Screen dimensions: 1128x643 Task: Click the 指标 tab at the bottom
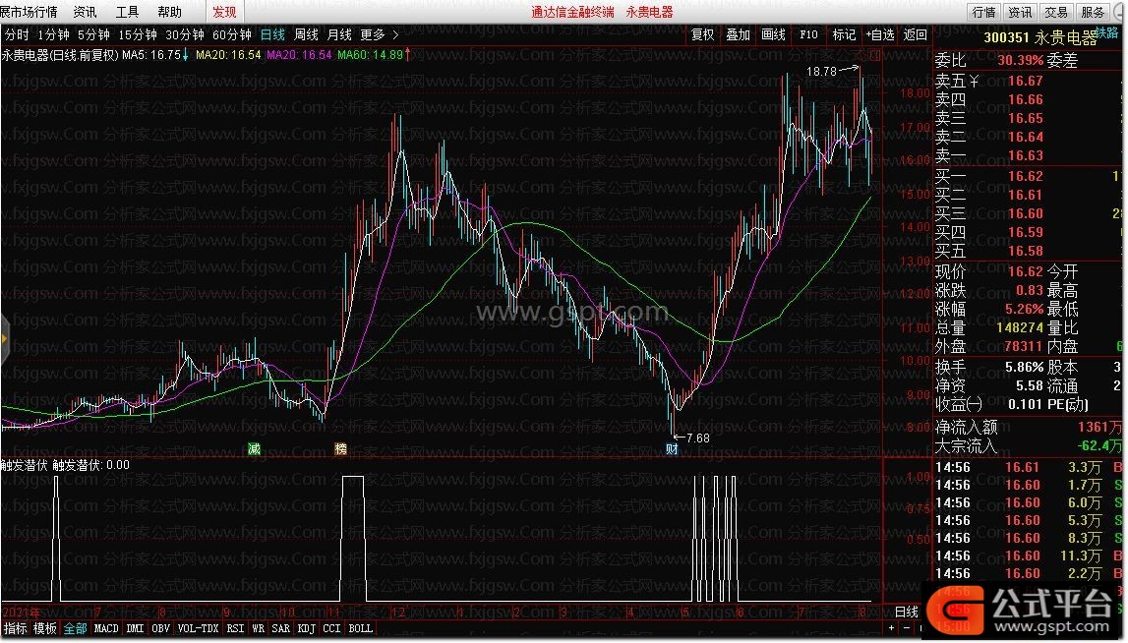(x=15, y=628)
